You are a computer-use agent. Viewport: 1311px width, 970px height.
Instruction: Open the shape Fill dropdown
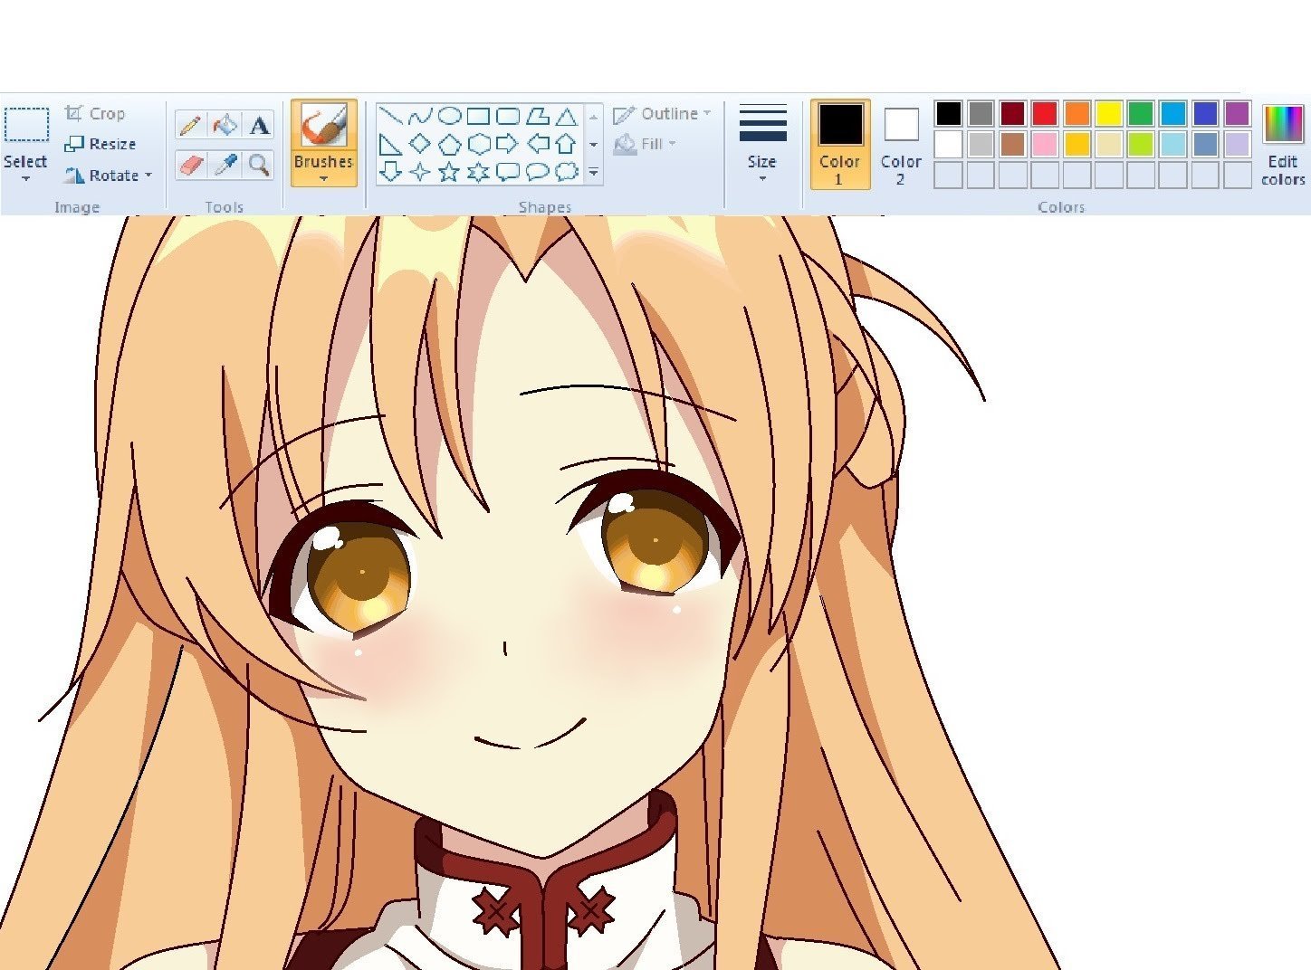[x=673, y=144]
